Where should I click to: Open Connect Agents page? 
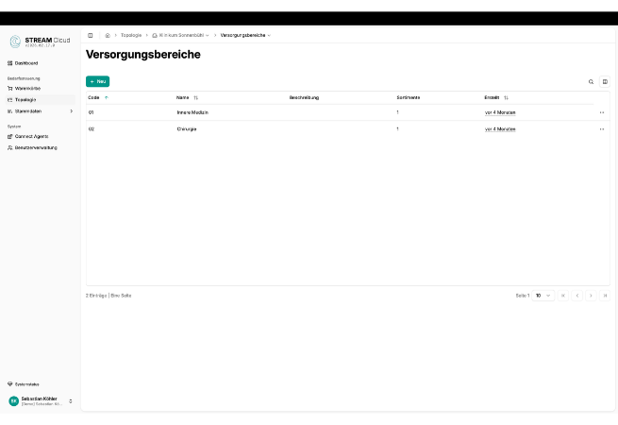[31, 137]
